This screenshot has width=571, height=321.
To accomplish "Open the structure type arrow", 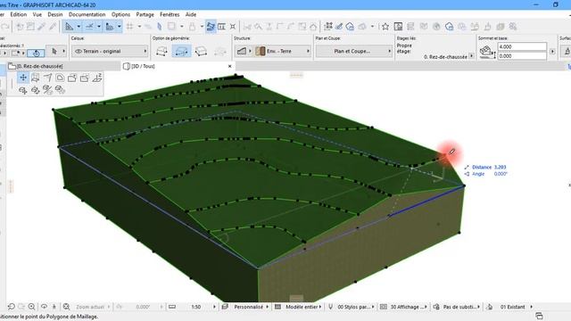I will pyautogui.click(x=250, y=52).
